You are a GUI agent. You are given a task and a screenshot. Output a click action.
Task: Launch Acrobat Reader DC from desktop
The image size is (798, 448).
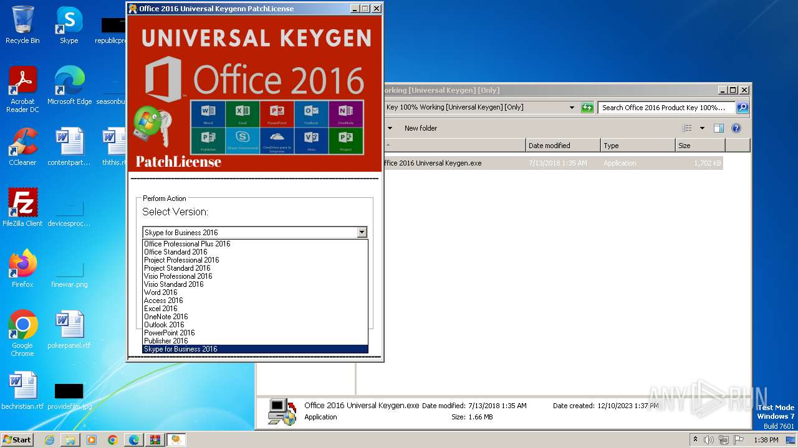(x=22, y=90)
